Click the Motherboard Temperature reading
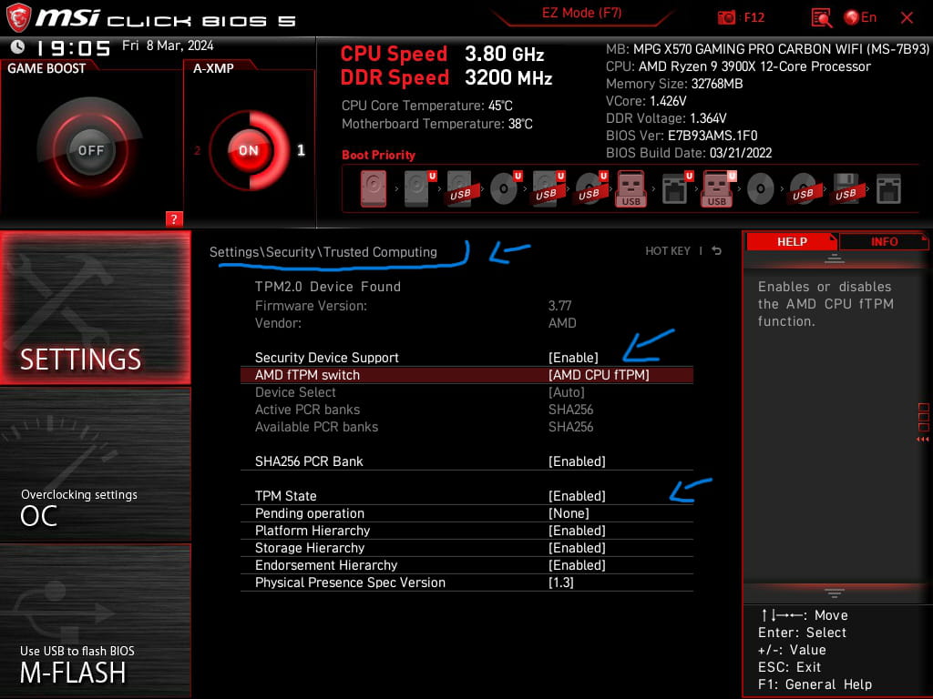The image size is (933, 699). point(436,124)
